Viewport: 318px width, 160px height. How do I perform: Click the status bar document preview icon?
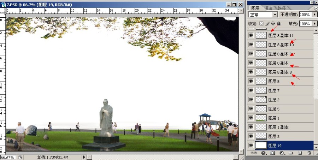pos(20,157)
